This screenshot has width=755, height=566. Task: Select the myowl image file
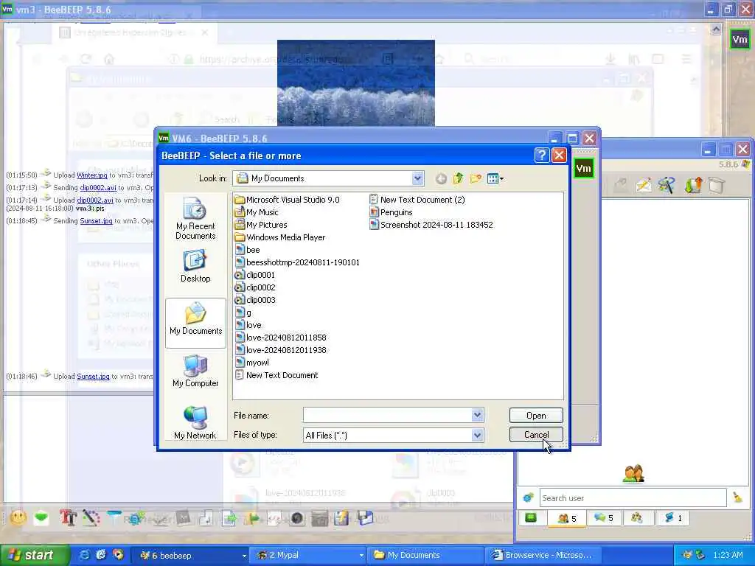[252, 363]
